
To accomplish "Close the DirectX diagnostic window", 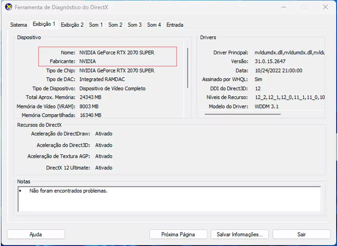I will (x=325, y=8).
